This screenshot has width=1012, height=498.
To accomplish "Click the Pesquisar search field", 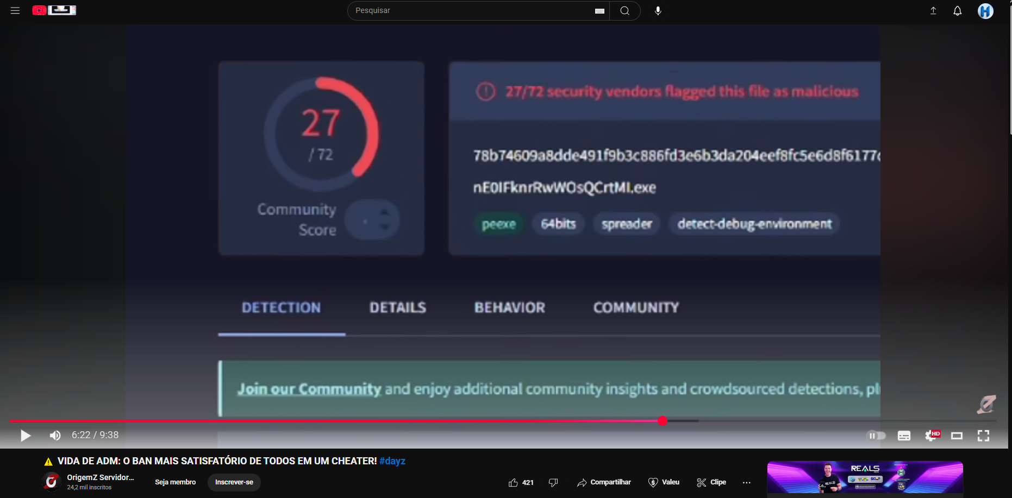I will tap(473, 10).
